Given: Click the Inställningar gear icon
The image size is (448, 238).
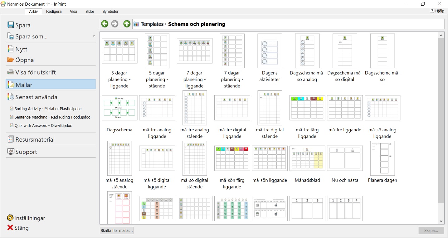Looking at the screenshot, I should coord(10,218).
